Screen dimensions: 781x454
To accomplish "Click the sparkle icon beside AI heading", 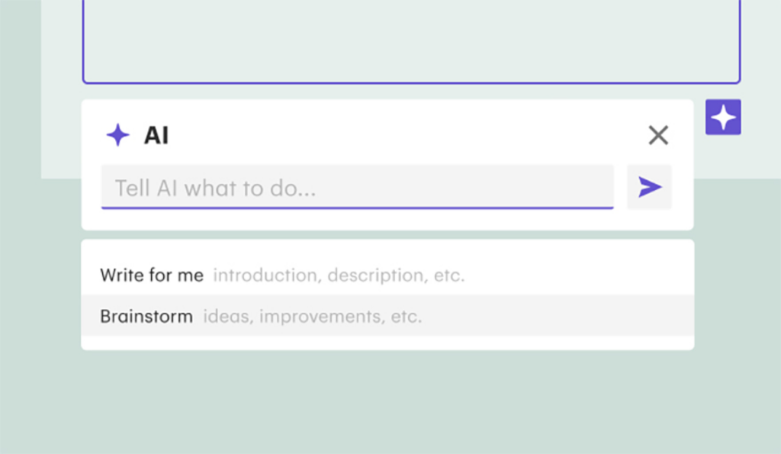I will [117, 136].
